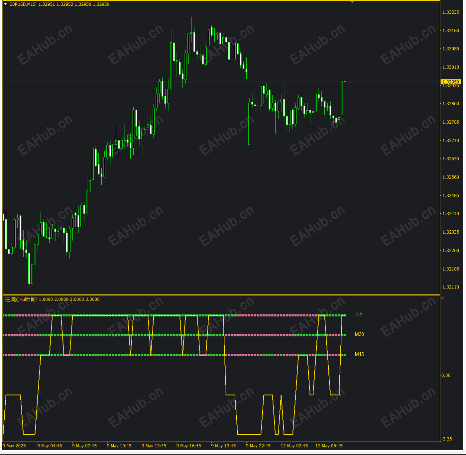
Task: Click the 9 May 16:45 time label
Action: [x=189, y=446]
